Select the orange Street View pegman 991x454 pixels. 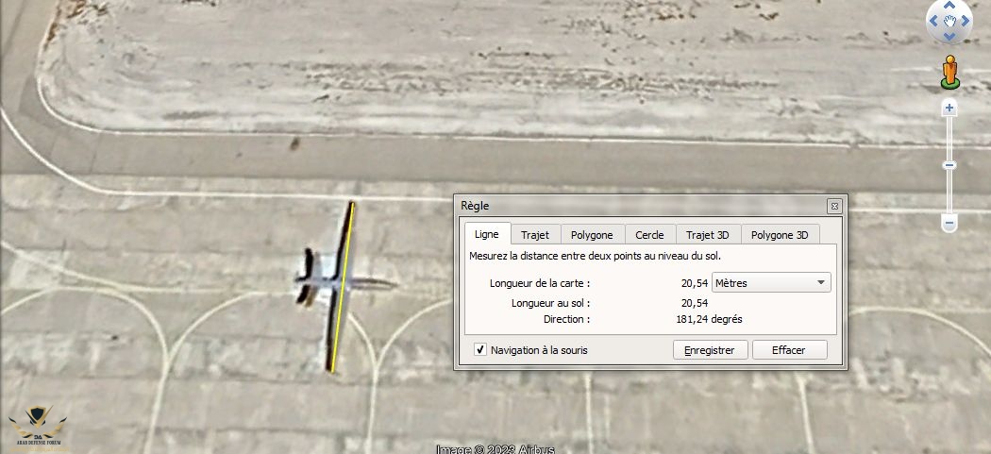pos(949,71)
